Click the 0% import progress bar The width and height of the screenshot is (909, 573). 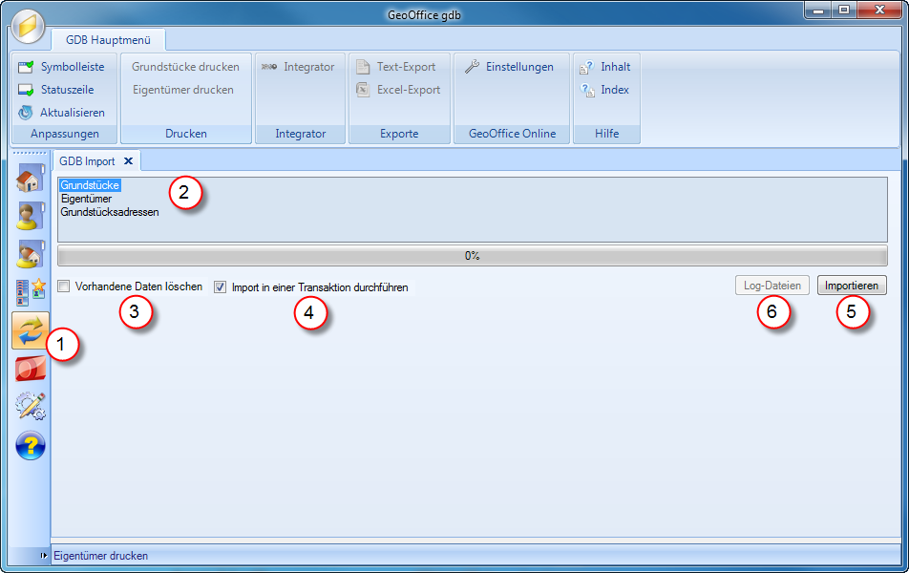click(472, 256)
